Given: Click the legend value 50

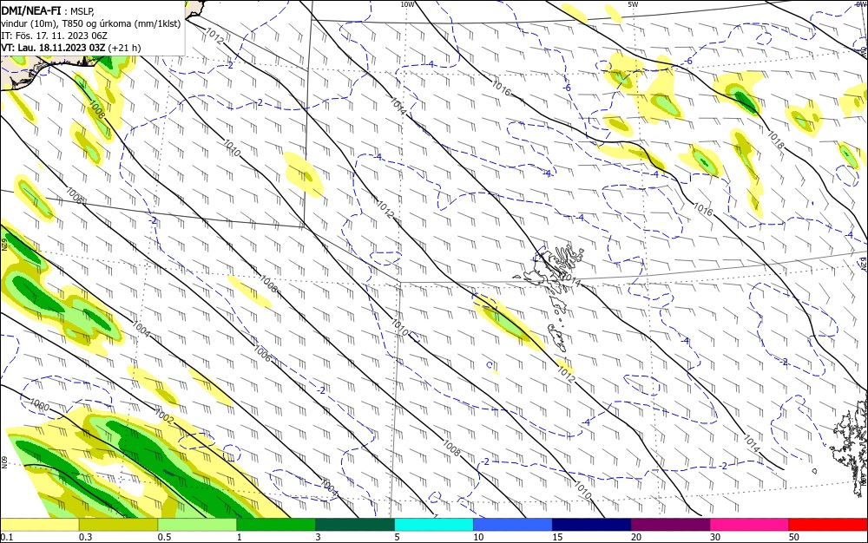Looking at the screenshot, I should (794, 537).
